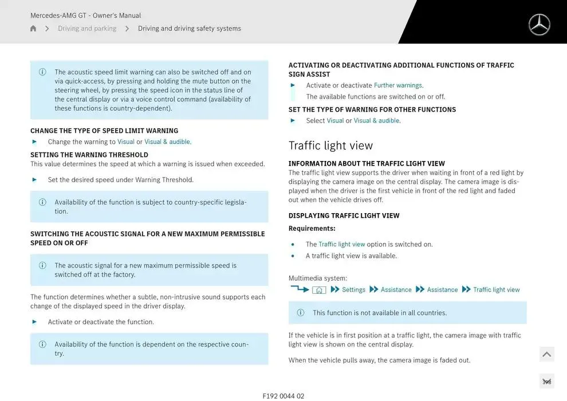Click info icon beside 'not available in all countries'
This screenshot has width=567, height=401.
[301, 313]
